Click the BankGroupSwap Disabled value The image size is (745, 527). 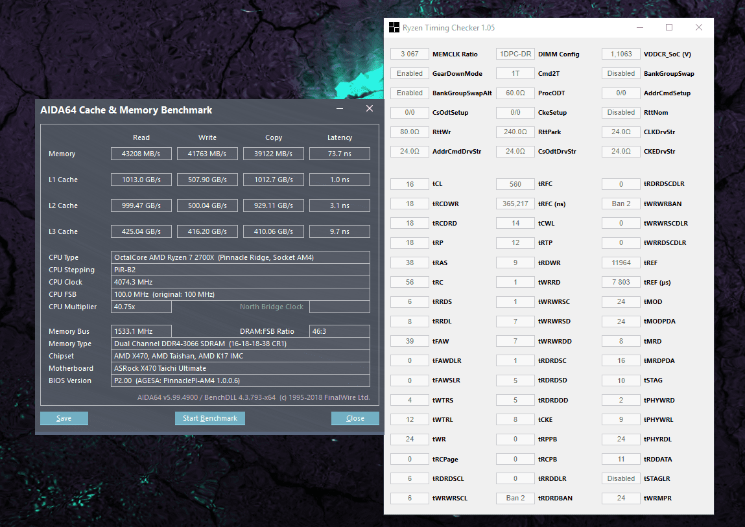(621, 74)
